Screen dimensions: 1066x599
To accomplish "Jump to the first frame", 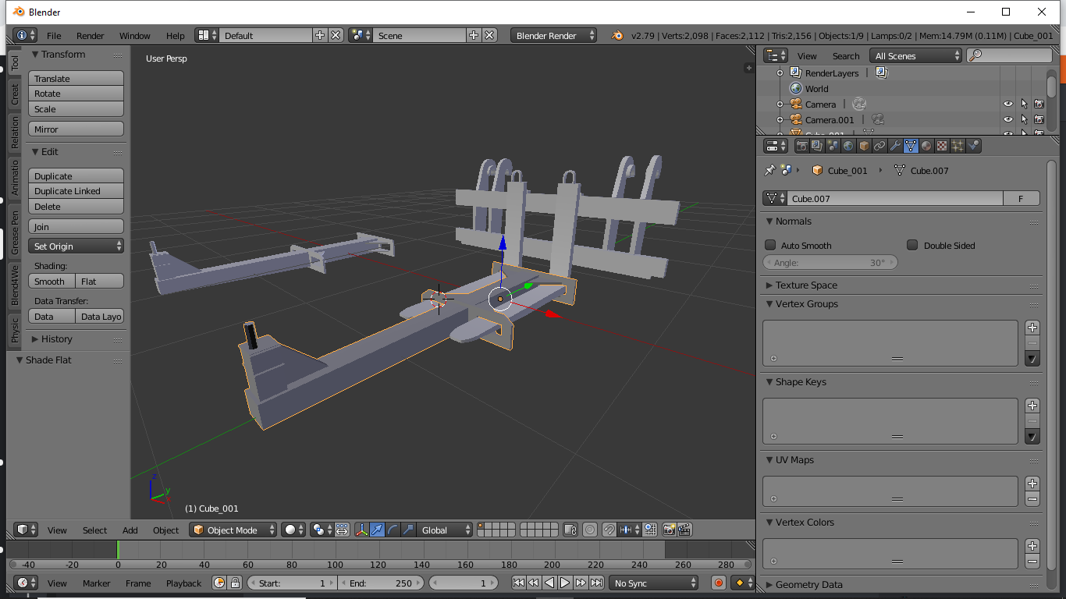I will click(518, 583).
